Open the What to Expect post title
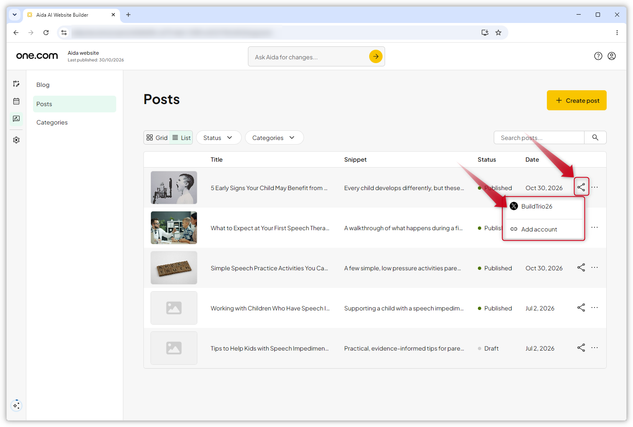Viewport: 633px width, 427px height. pos(270,228)
